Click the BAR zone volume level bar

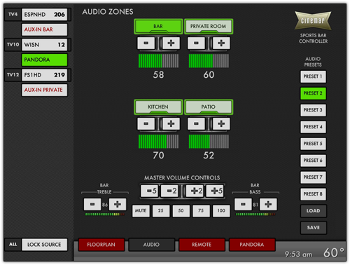(x=158, y=61)
